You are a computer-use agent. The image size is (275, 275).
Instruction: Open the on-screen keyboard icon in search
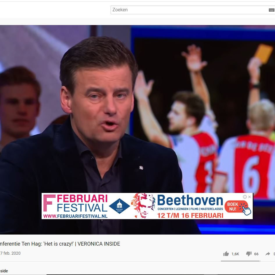(271, 10)
